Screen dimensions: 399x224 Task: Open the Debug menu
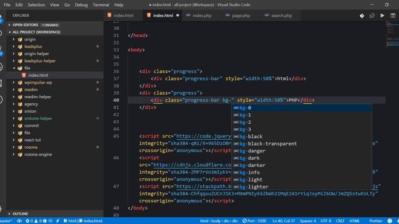pos(81,4)
